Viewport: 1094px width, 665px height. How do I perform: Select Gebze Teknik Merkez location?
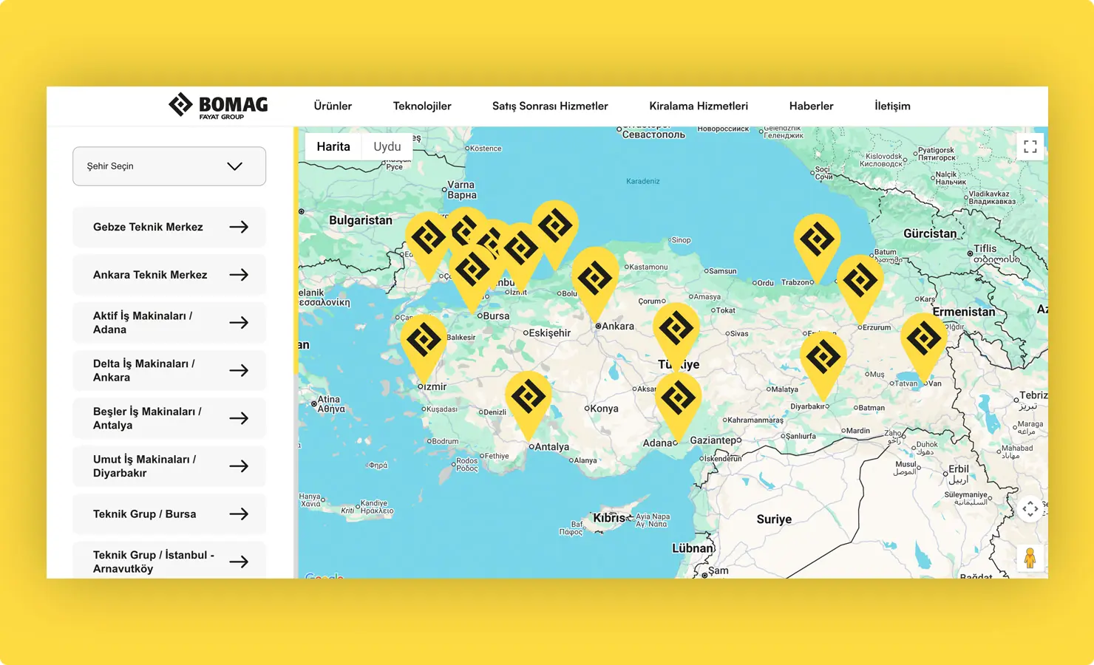coord(169,228)
